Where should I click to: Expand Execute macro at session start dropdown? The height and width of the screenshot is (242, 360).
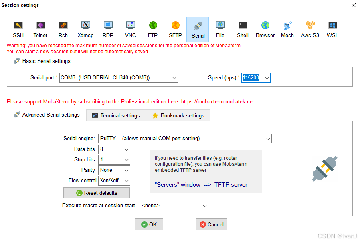coord(174,206)
